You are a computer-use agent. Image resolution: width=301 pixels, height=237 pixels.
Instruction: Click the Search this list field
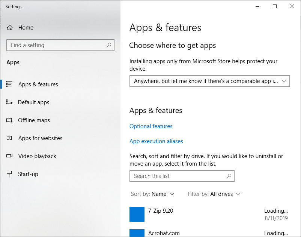(x=182, y=176)
